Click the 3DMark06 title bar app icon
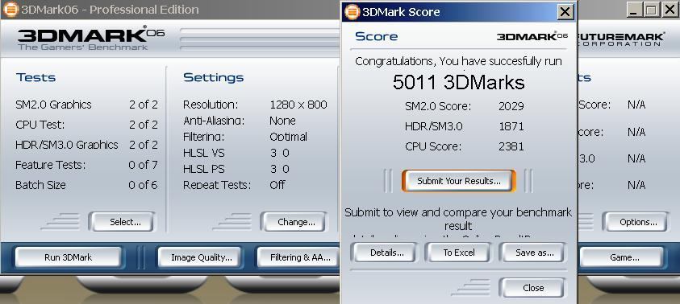Image resolution: width=680 pixels, height=304 pixels. tap(10, 10)
